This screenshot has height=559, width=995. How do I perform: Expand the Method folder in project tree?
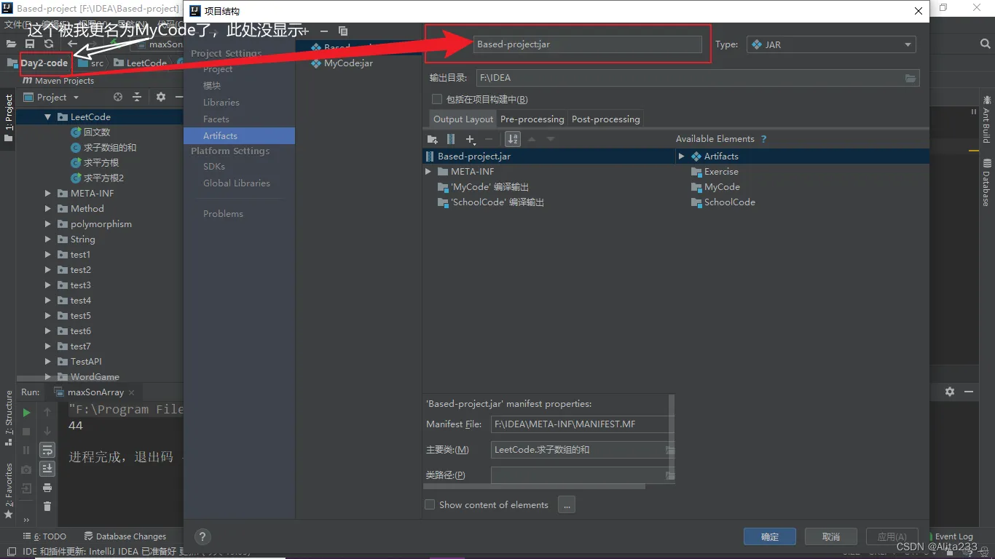48,209
